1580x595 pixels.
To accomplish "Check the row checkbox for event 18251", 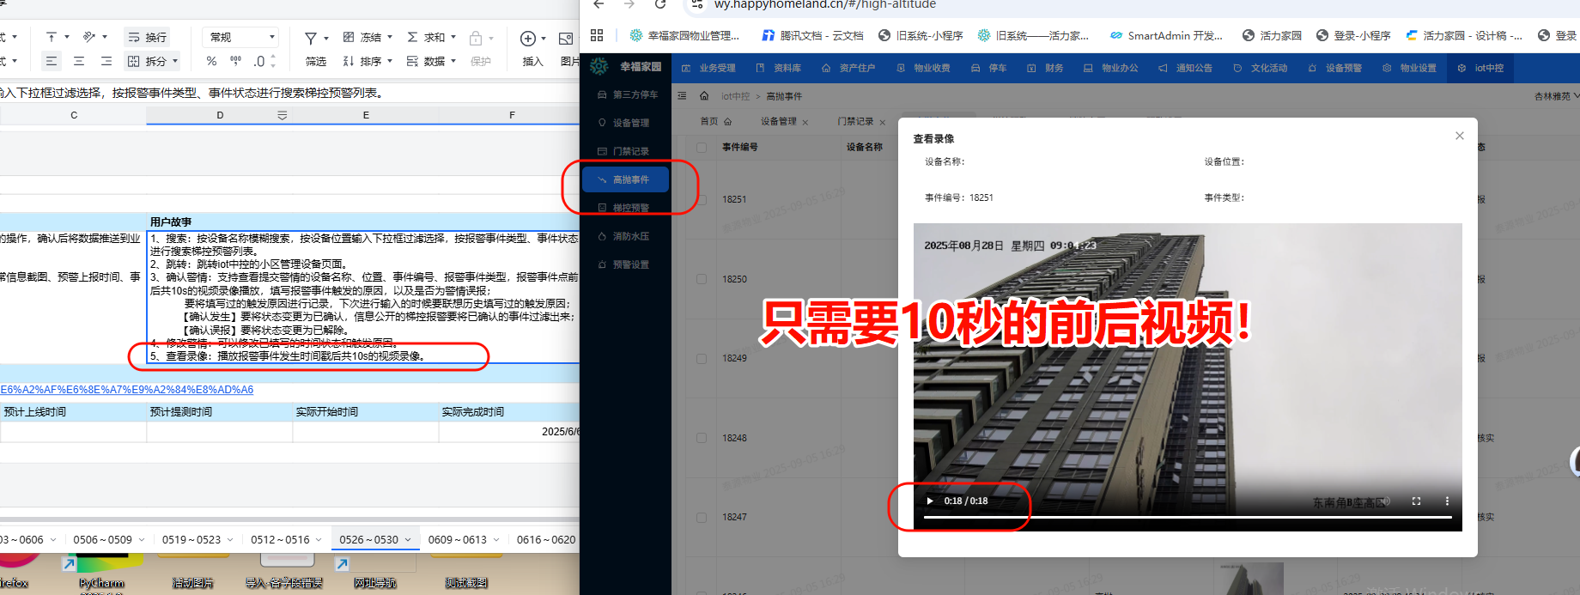I will pyautogui.click(x=702, y=199).
